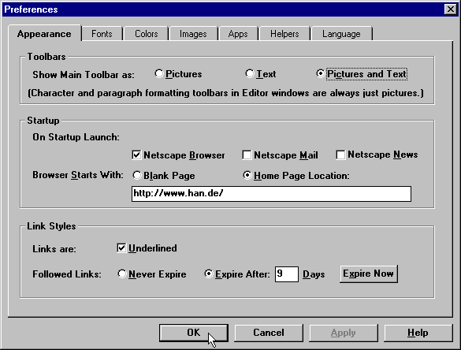Click the expire days input field
The height and width of the screenshot is (350, 461).
pos(287,274)
